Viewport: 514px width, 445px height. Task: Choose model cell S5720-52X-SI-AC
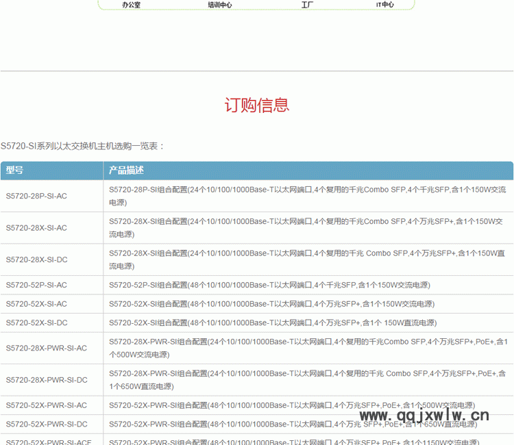coord(36,304)
